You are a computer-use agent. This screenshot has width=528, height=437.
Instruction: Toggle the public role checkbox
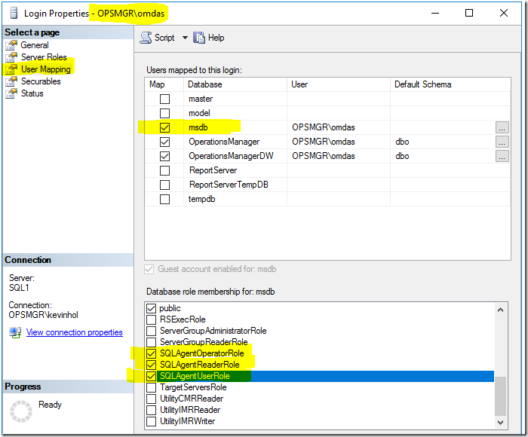click(x=151, y=308)
